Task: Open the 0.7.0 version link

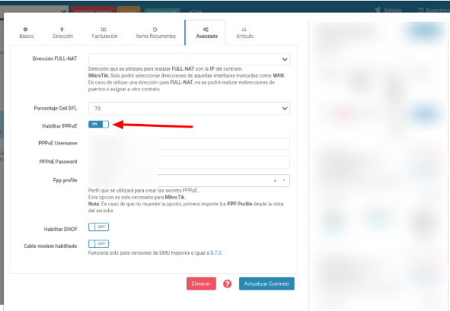Action: [215, 252]
